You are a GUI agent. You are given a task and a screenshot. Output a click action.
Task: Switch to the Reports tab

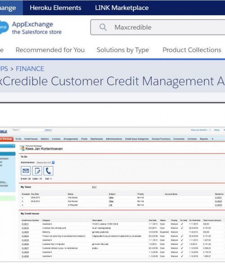point(204,139)
